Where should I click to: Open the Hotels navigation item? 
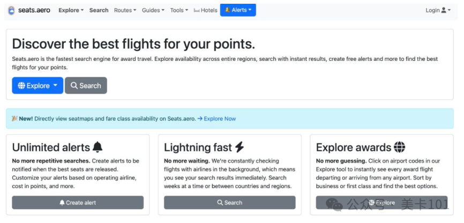(x=206, y=10)
